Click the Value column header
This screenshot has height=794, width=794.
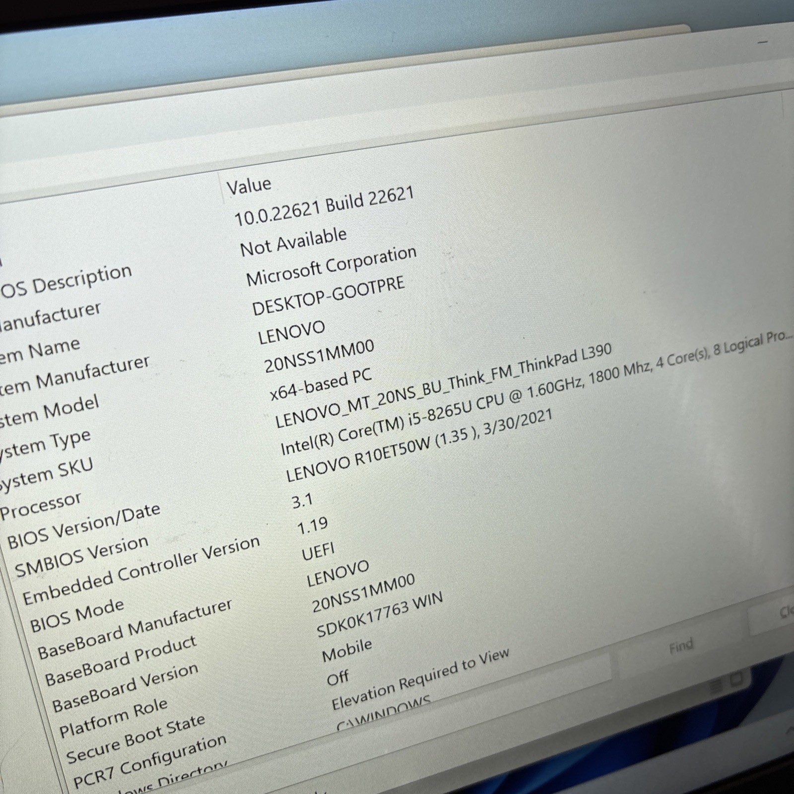pos(249,185)
